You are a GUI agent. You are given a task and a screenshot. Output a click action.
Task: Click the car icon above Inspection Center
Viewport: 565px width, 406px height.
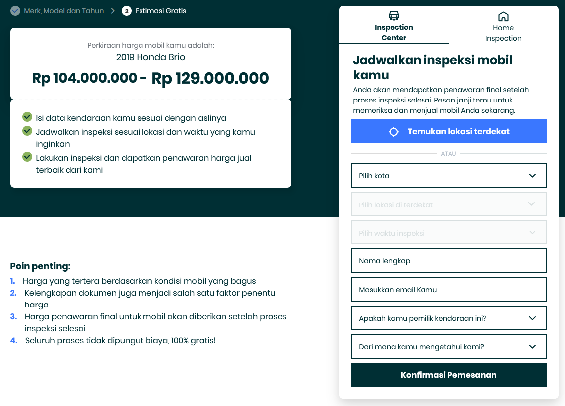point(394,16)
